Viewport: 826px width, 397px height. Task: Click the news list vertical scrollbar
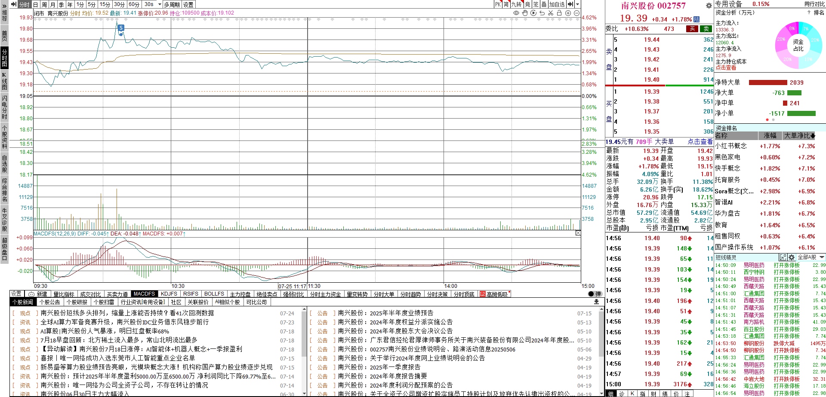pyautogui.click(x=304, y=352)
